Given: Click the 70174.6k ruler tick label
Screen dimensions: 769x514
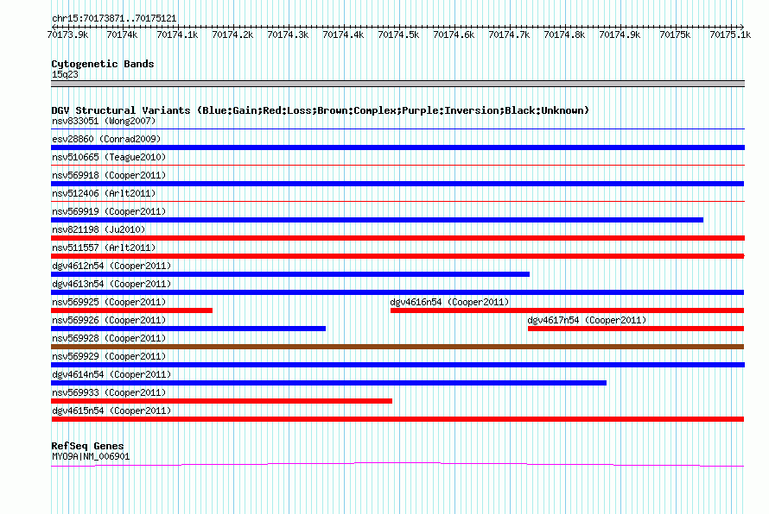Looking at the screenshot, I should coord(454,34).
